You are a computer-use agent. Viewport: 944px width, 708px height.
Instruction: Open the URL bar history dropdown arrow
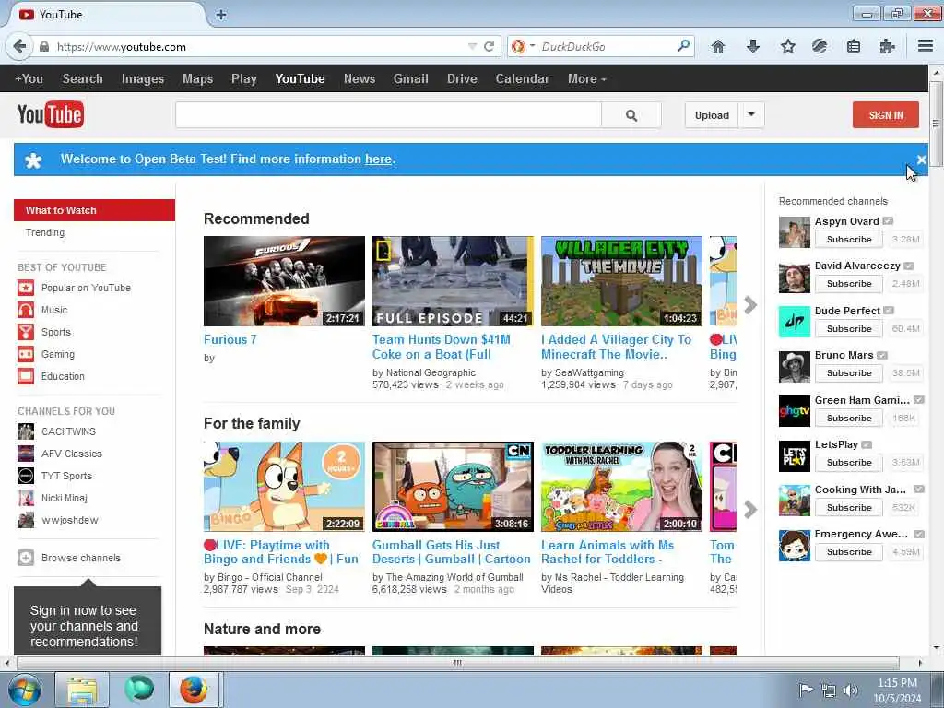(472, 46)
